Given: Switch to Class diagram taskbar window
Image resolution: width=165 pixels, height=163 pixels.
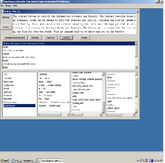Looking at the screenshot, I should (49, 160).
